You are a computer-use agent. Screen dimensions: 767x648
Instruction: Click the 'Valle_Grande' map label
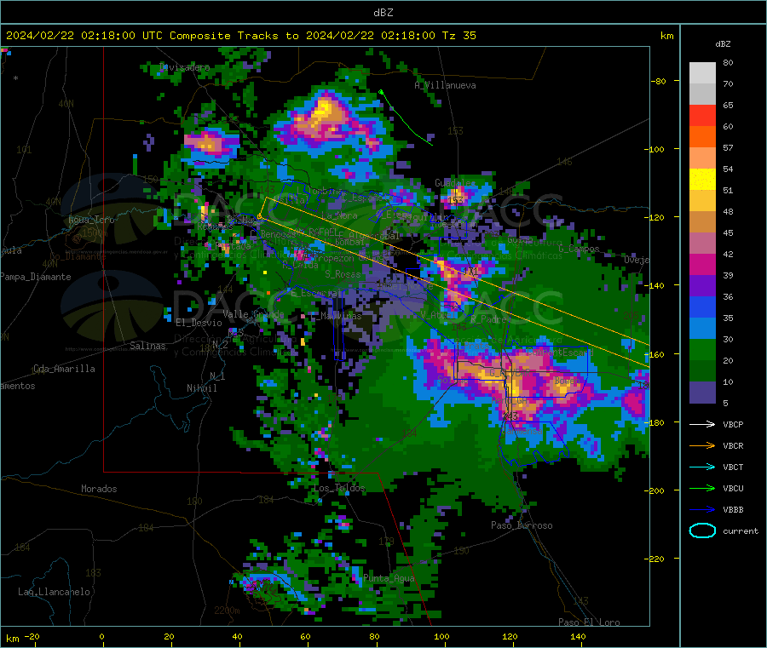click(x=253, y=314)
